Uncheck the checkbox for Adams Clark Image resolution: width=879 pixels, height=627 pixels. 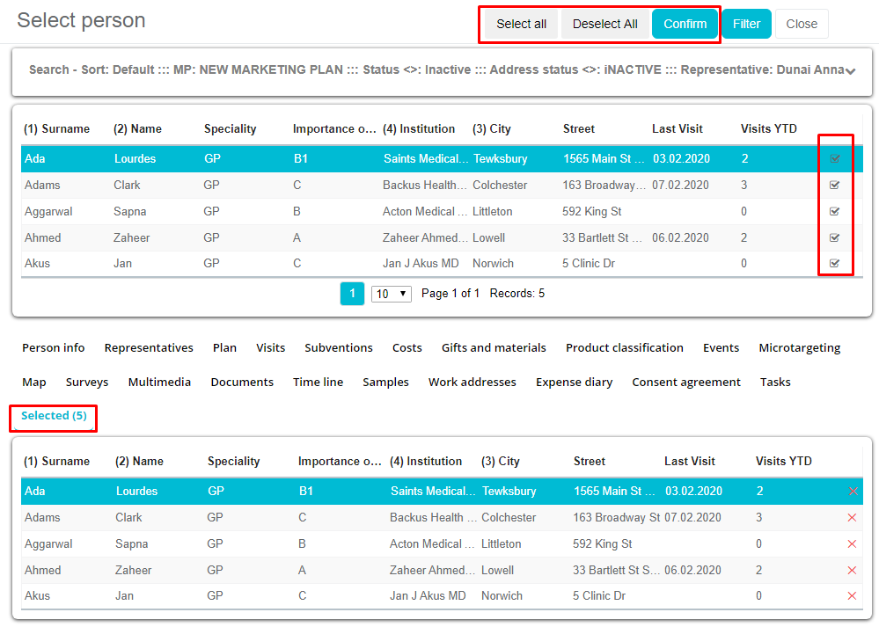click(x=835, y=186)
